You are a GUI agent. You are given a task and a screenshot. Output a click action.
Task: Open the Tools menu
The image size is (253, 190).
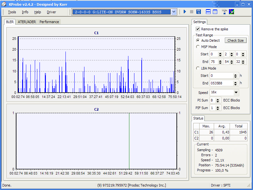tap(12, 12)
